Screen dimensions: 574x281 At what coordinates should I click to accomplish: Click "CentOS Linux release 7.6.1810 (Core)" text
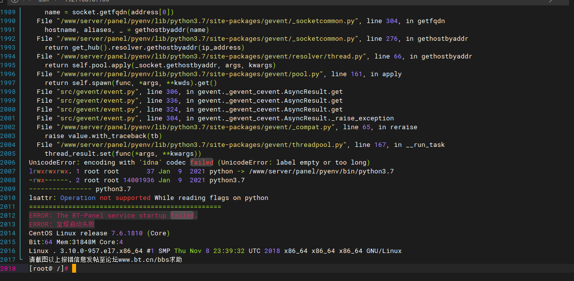click(x=100, y=233)
